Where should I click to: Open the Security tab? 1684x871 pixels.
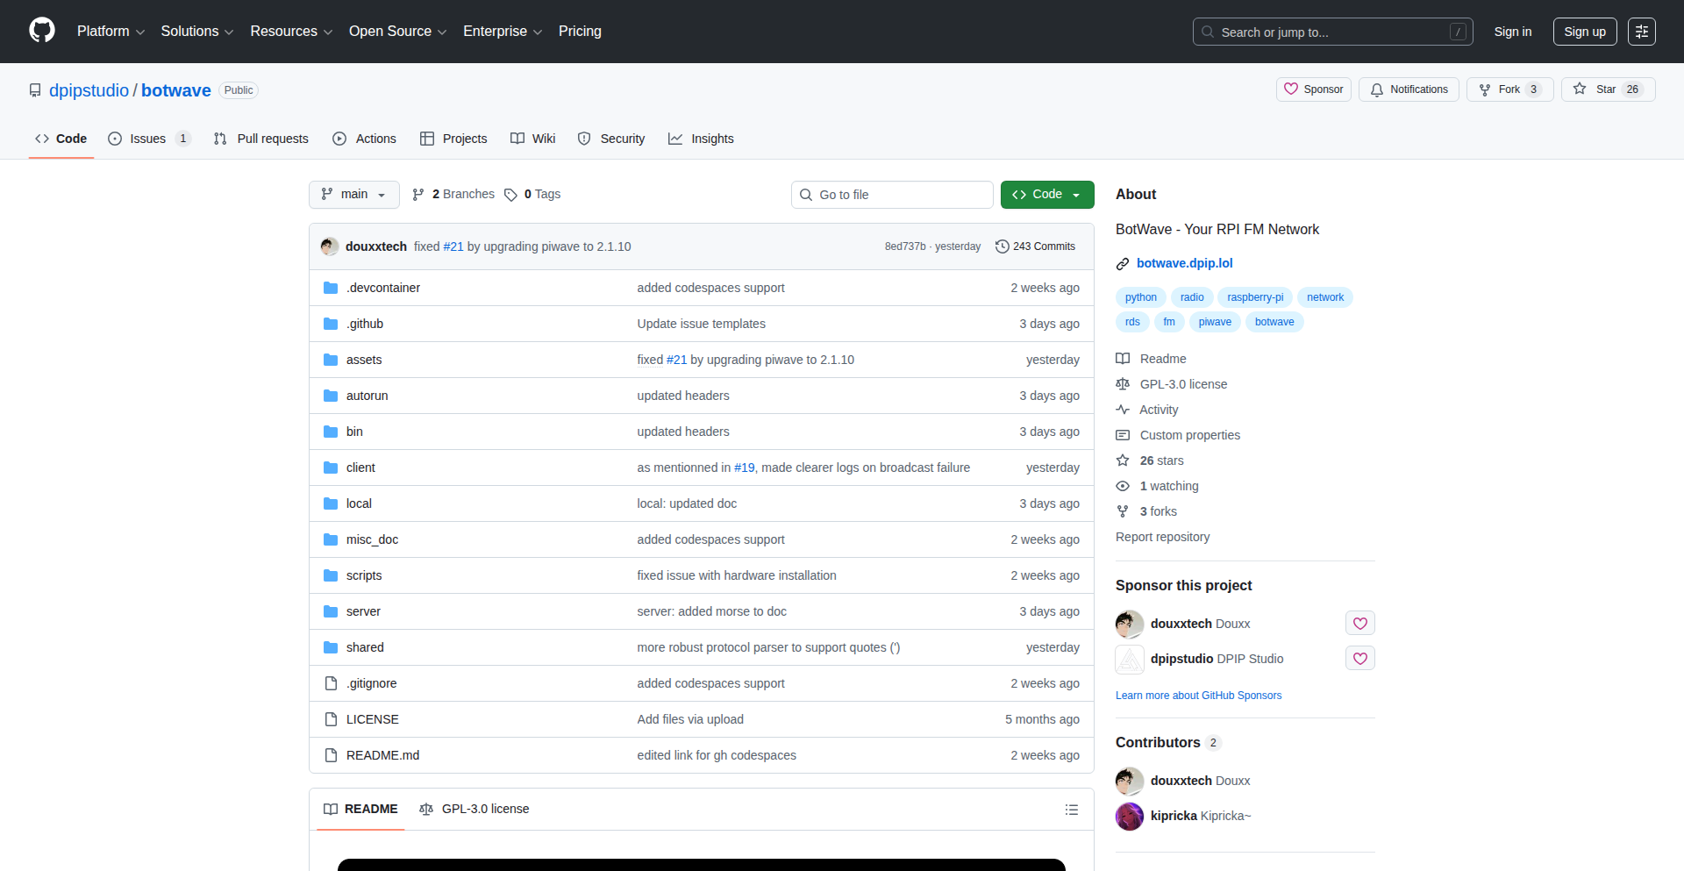point(611,139)
